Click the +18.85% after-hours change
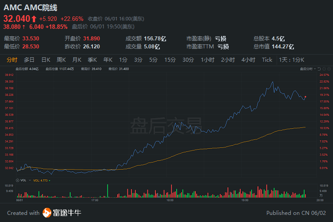 56,27
